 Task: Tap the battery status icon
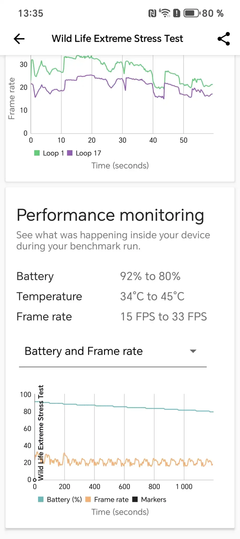[192, 13]
